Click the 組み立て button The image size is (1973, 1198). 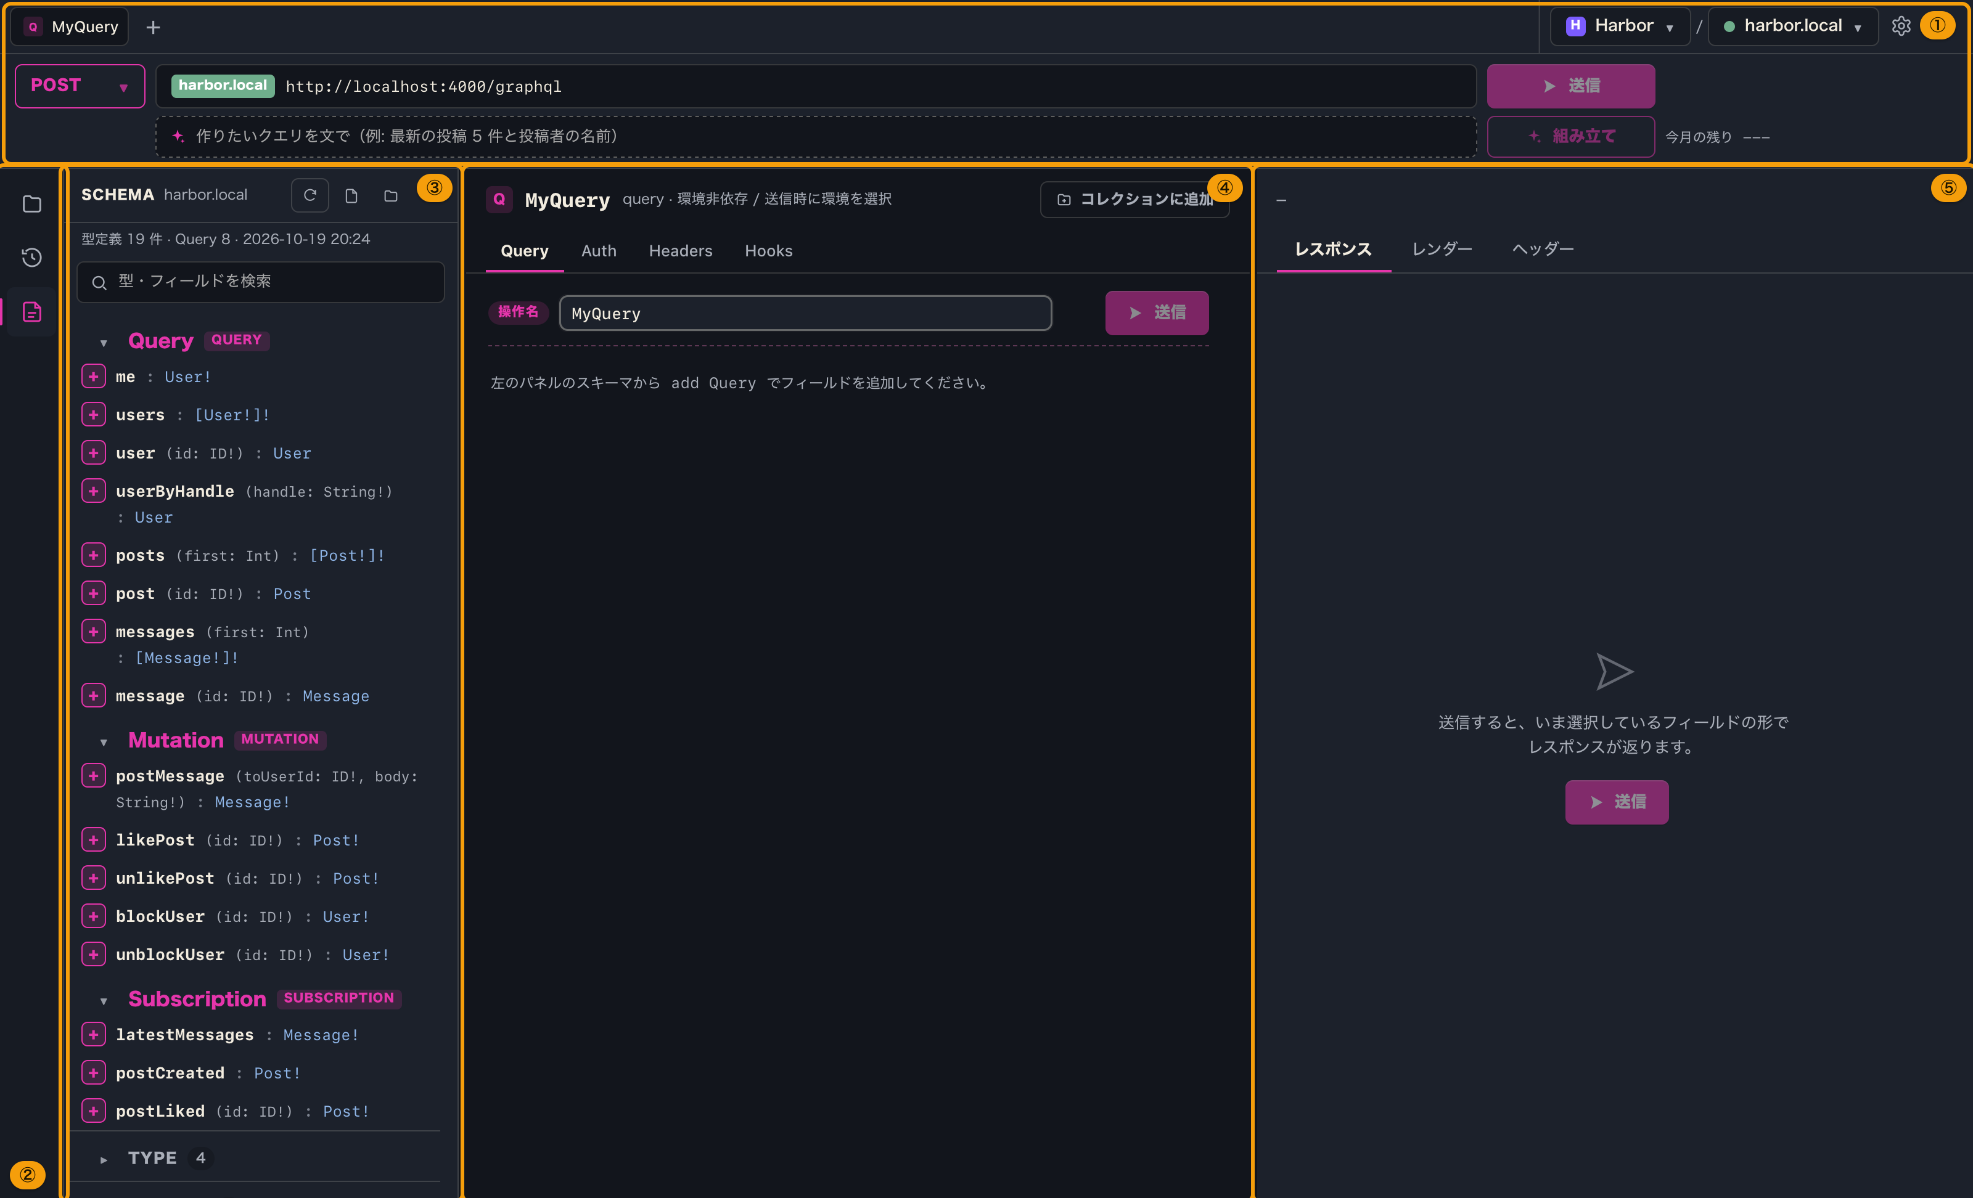(x=1570, y=136)
